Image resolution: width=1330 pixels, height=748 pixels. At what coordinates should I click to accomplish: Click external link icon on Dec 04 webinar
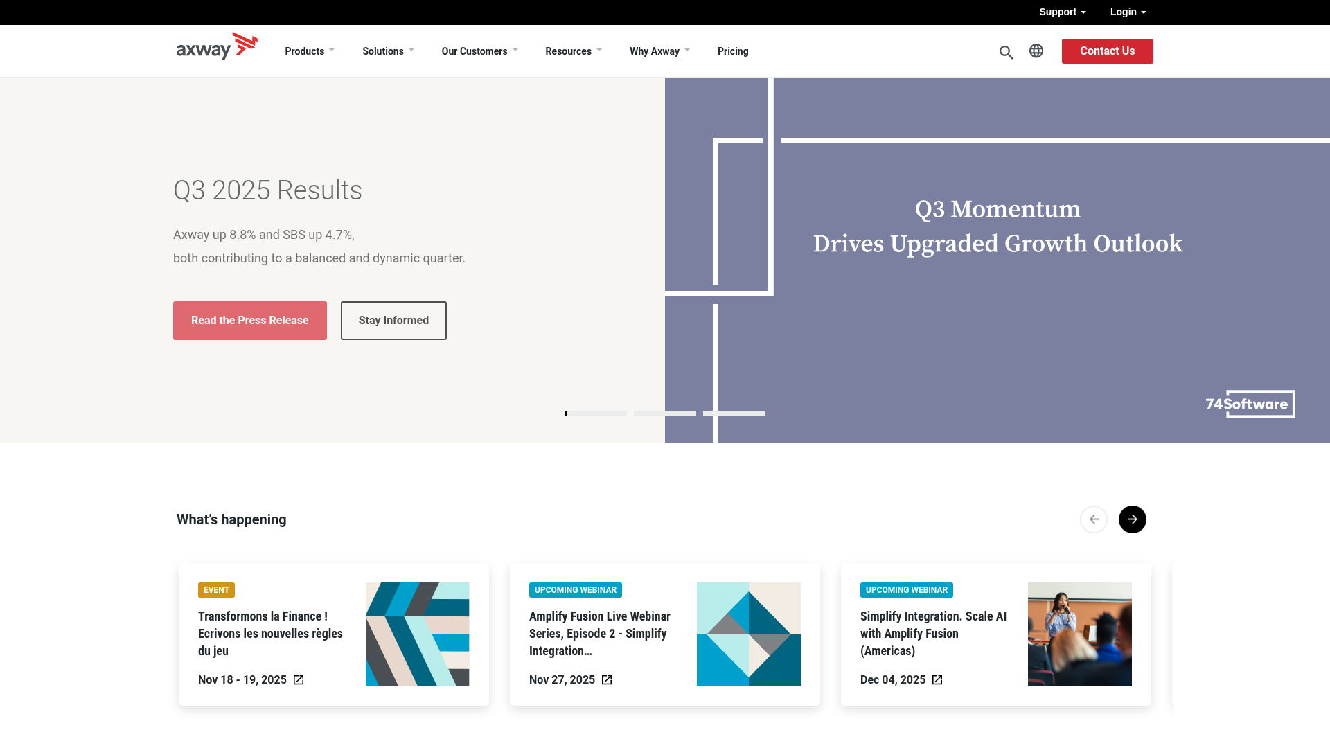point(937,679)
